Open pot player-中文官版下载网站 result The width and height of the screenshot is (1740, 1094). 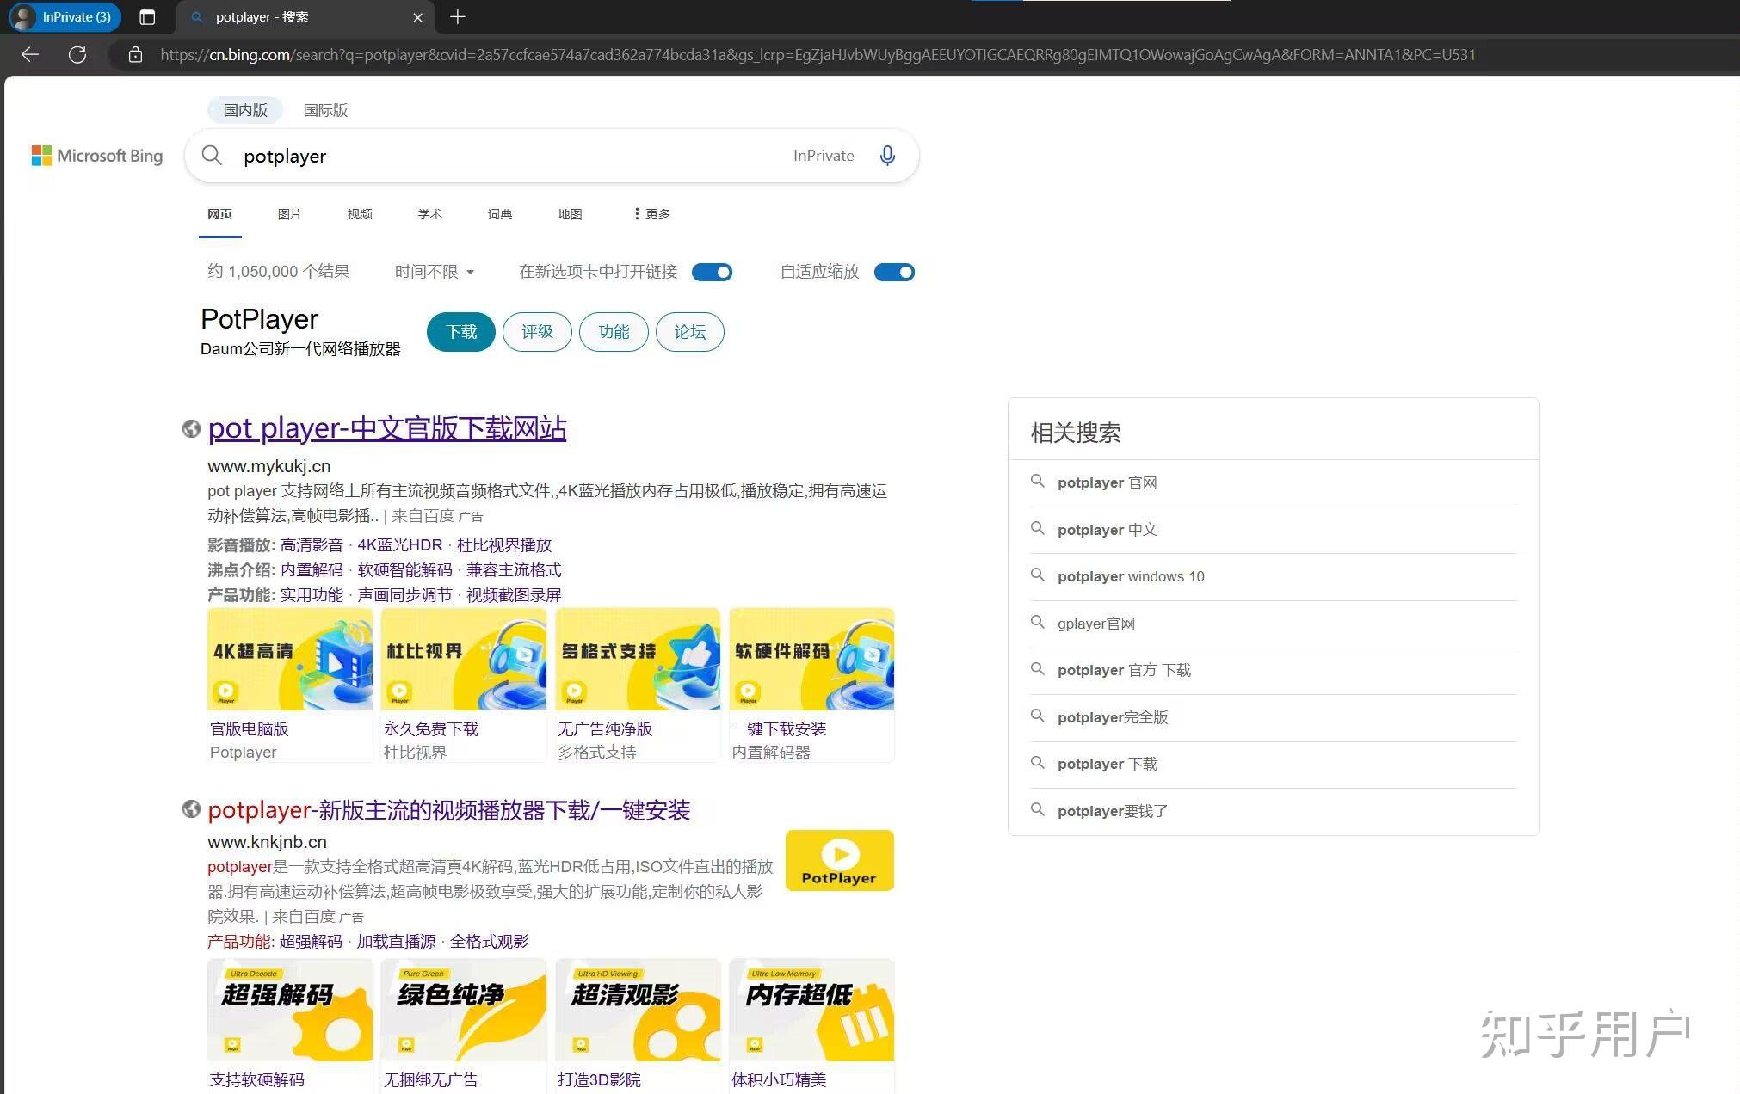387,428
